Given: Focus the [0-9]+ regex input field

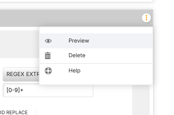Looking at the screenshot, I should (48, 90).
